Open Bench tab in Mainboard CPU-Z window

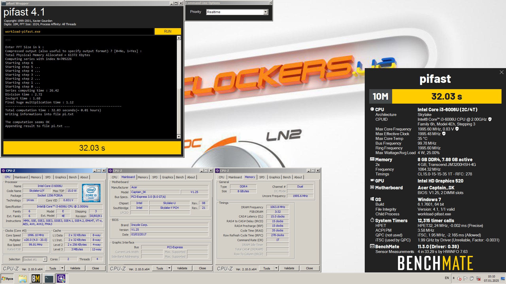[x=180, y=177]
